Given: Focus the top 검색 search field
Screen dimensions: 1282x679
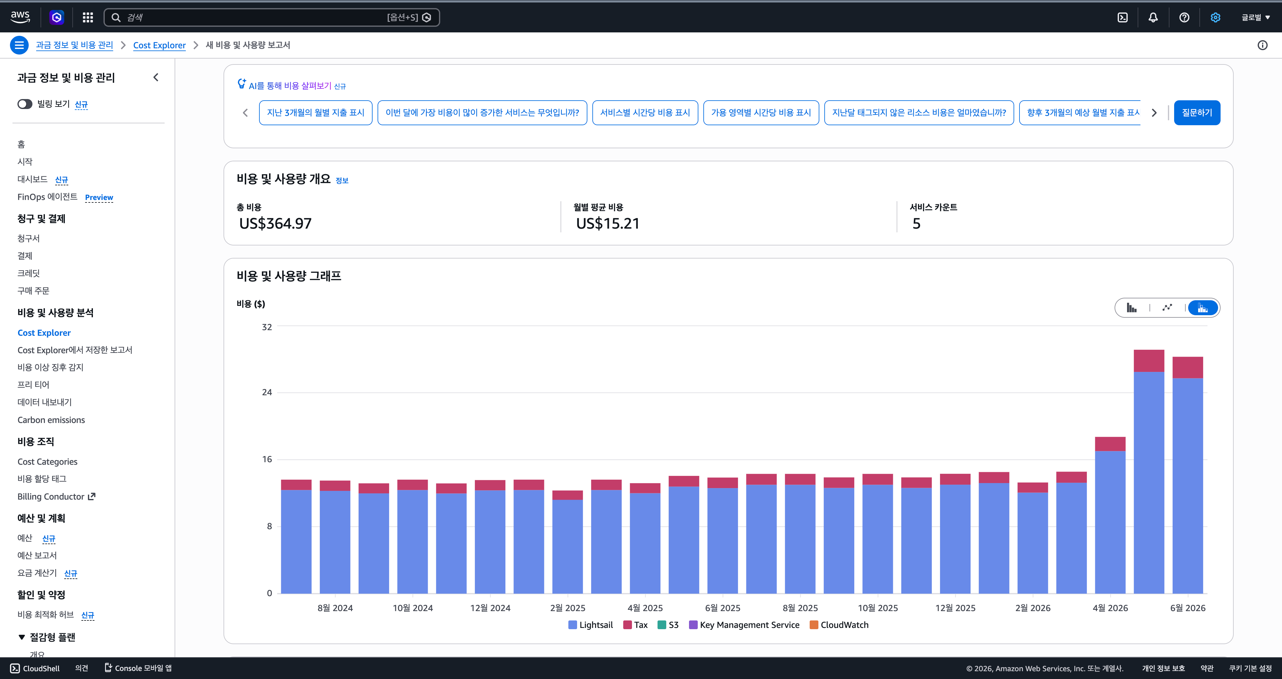Looking at the screenshot, I should (271, 17).
